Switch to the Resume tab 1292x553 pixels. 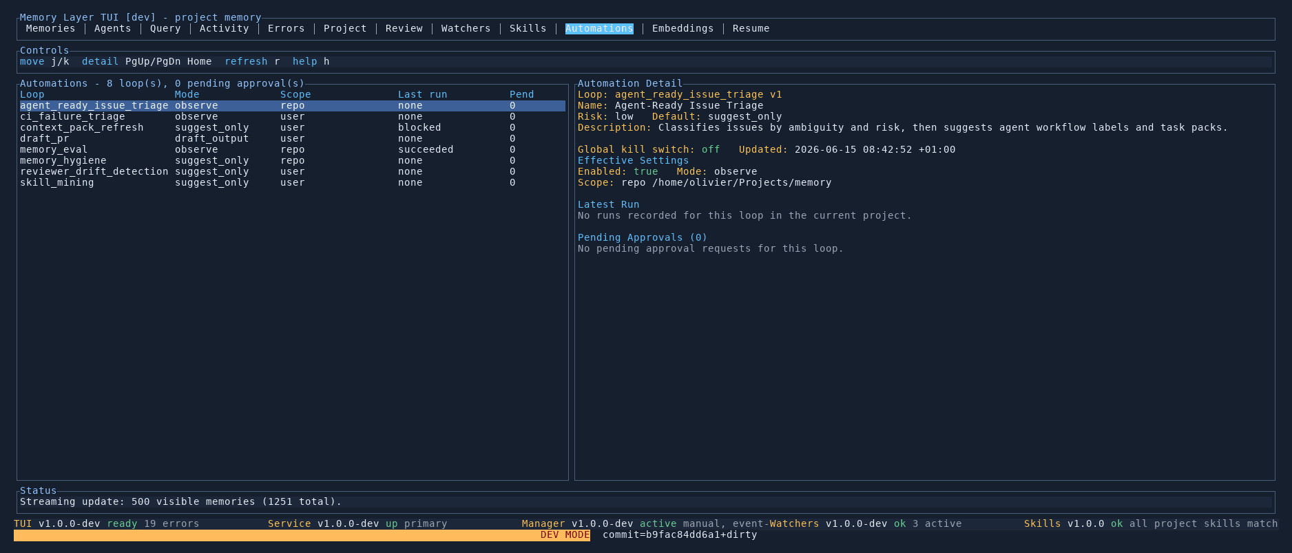(751, 28)
